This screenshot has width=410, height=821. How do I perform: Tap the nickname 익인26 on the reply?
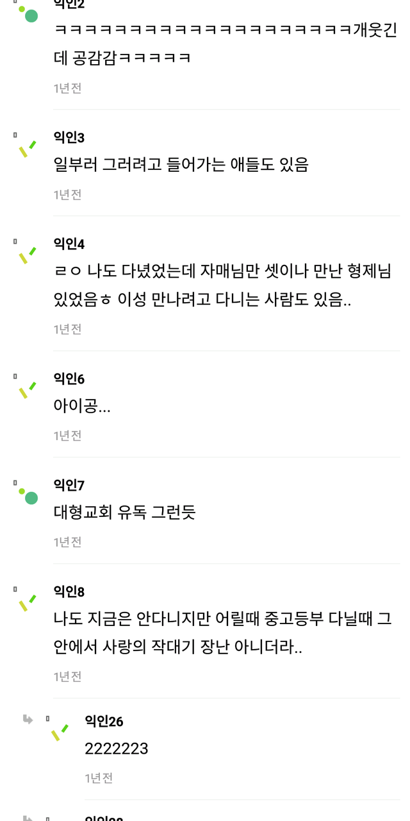pos(104,722)
